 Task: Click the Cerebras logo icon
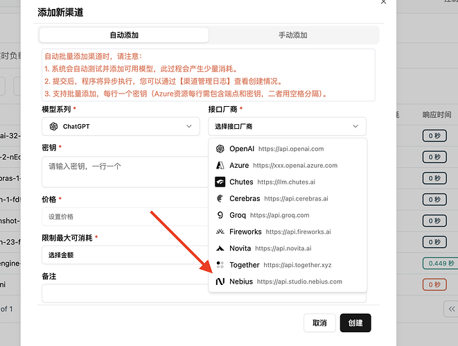coord(220,198)
